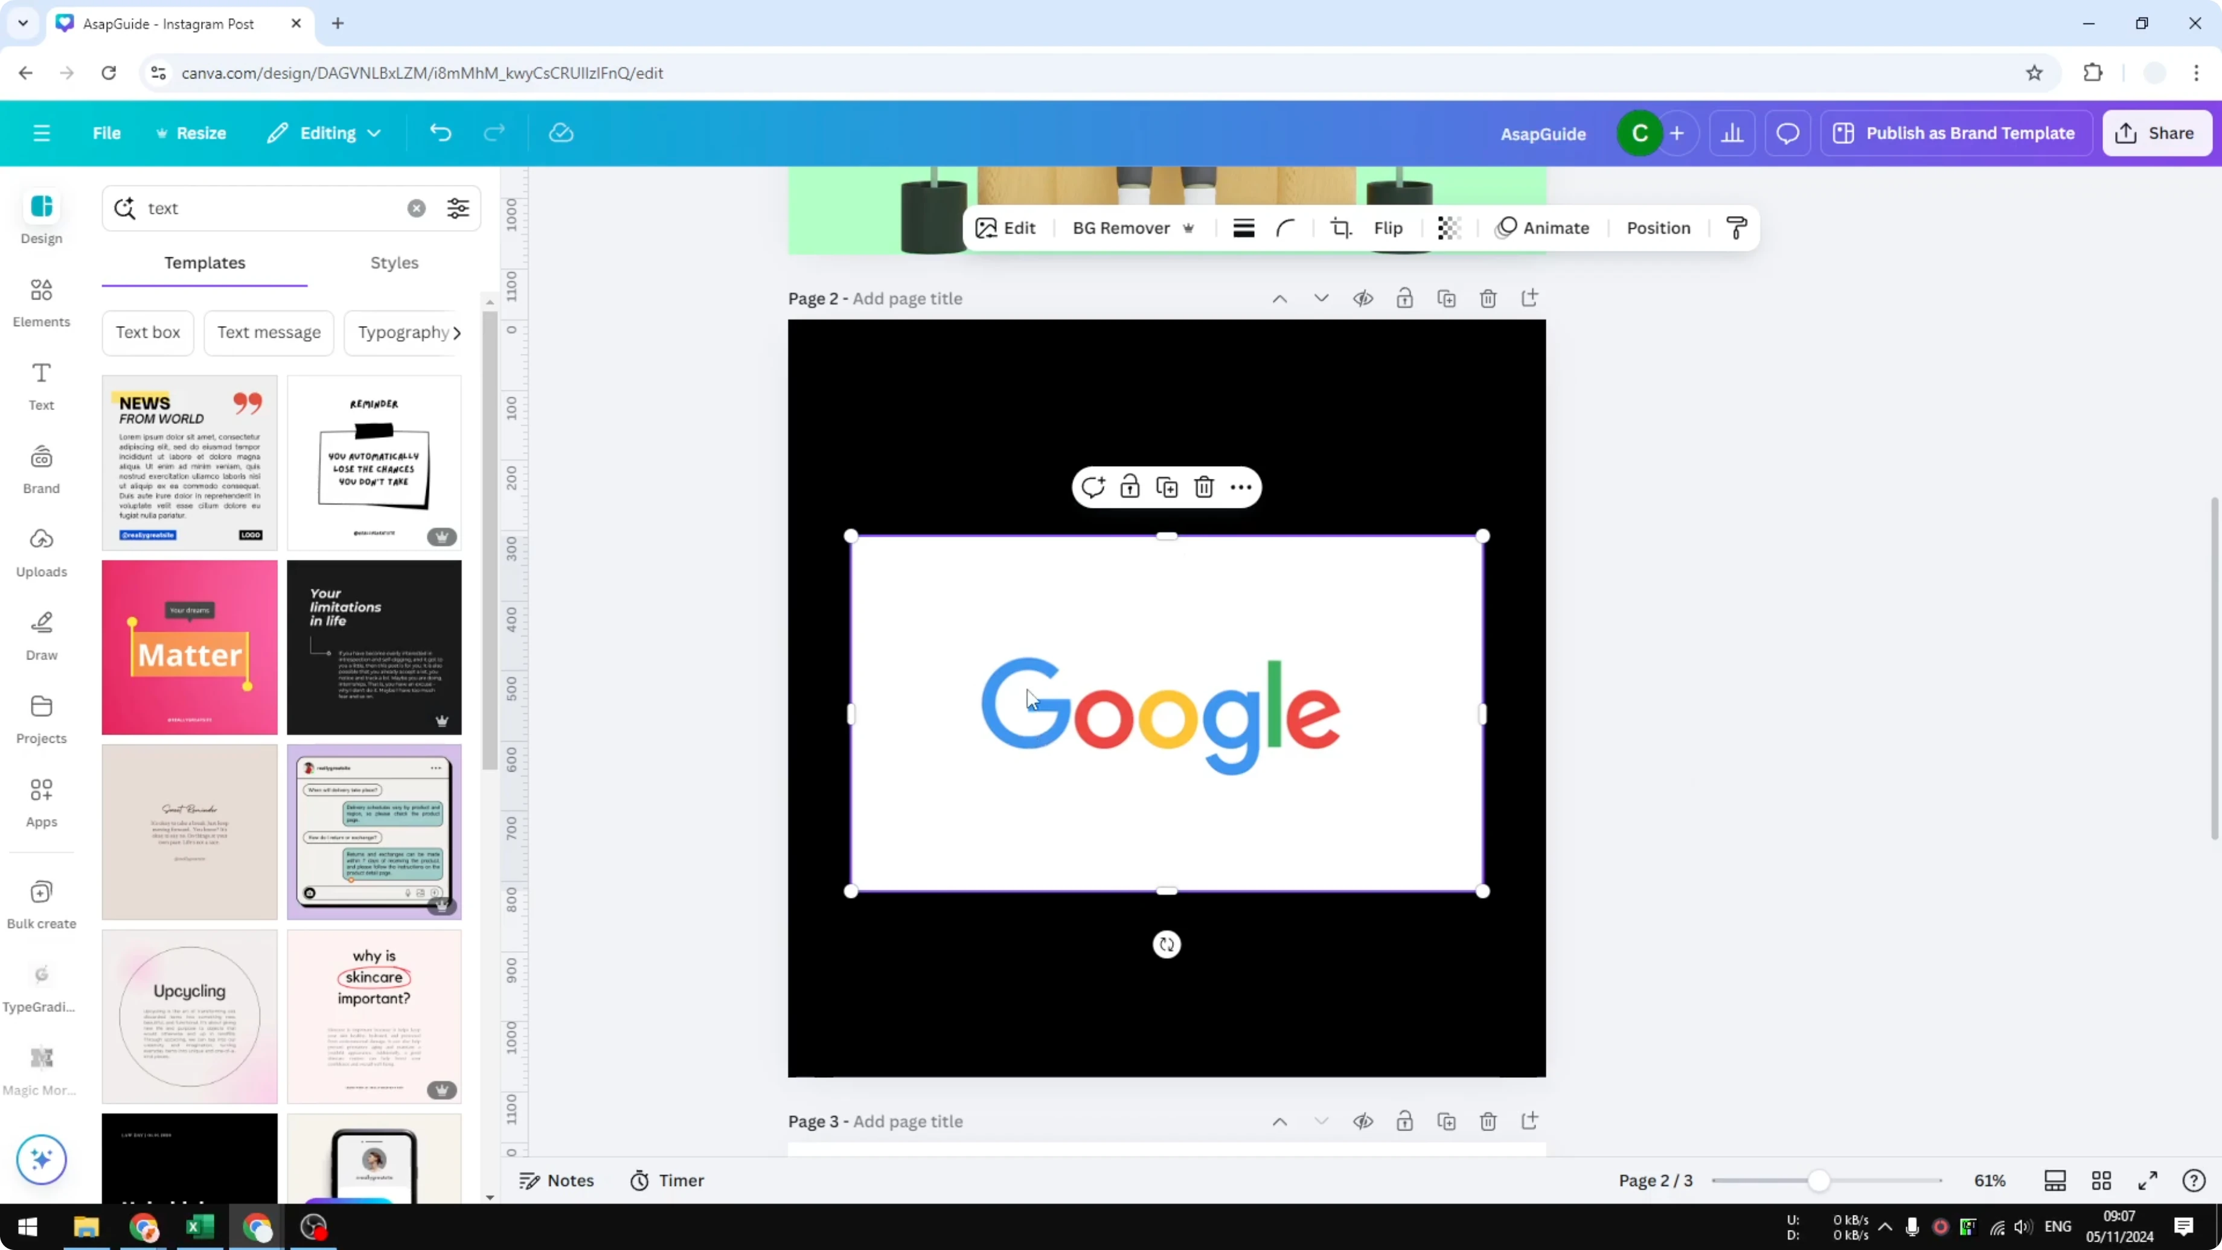The width and height of the screenshot is (2222, 1250).
Task: Lock the selected element
Action: [x=1129, y=487]
